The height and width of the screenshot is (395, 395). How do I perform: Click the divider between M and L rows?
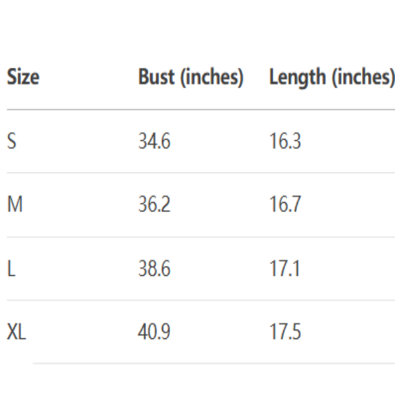[197, 237]
